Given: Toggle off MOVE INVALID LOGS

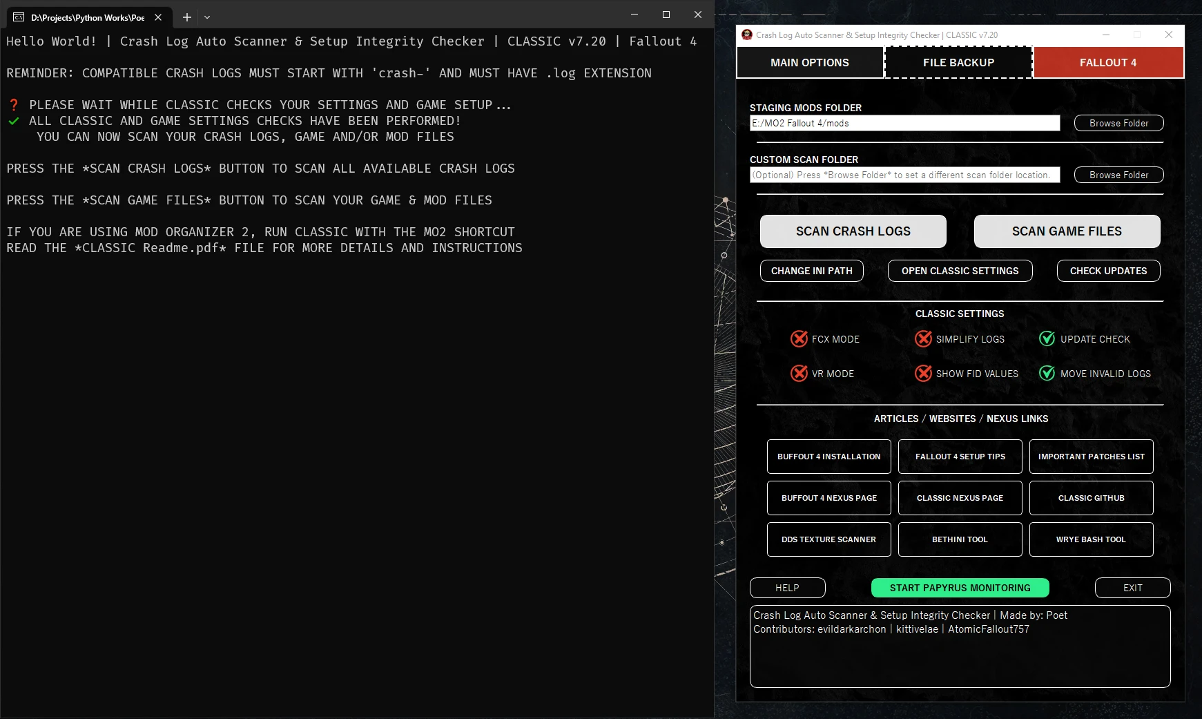Looking at the screenshot, I should click(1047, 373).
